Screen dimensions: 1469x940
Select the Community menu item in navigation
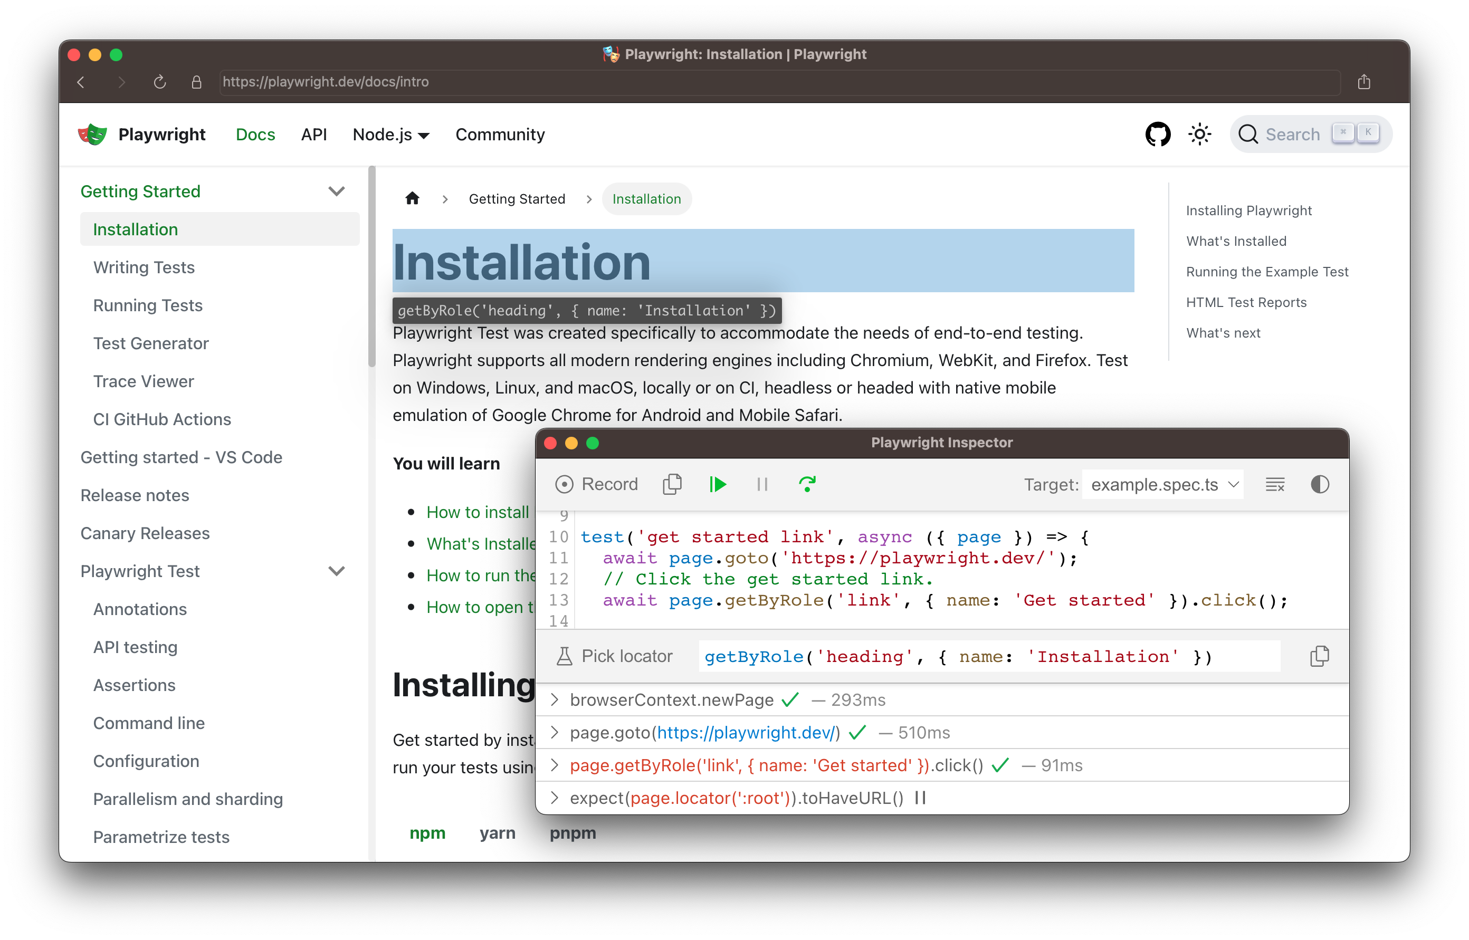pos(499,134)
